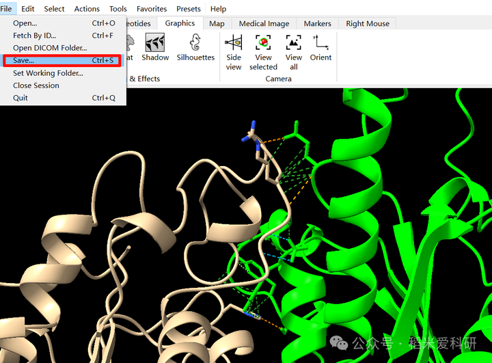The width and height of the screenshot is (492, 363).
Task: Open the Edit menu
Action: [27, 9]
